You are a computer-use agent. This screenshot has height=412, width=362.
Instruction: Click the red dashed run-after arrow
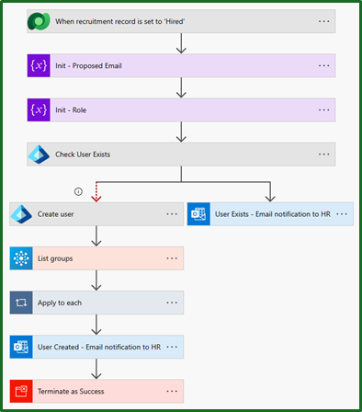tap(96, 192)
